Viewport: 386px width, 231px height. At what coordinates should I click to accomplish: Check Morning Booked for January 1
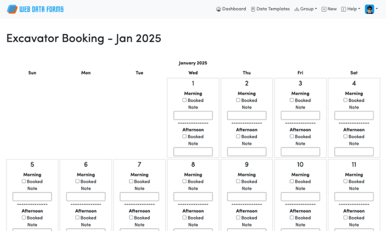(x=184, y=100)
